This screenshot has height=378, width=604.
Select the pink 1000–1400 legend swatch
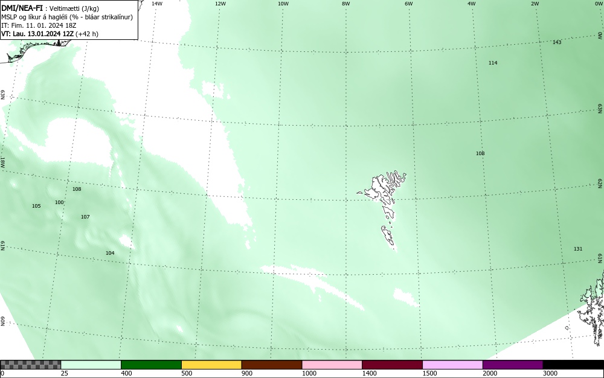click(x=332, y=365)
